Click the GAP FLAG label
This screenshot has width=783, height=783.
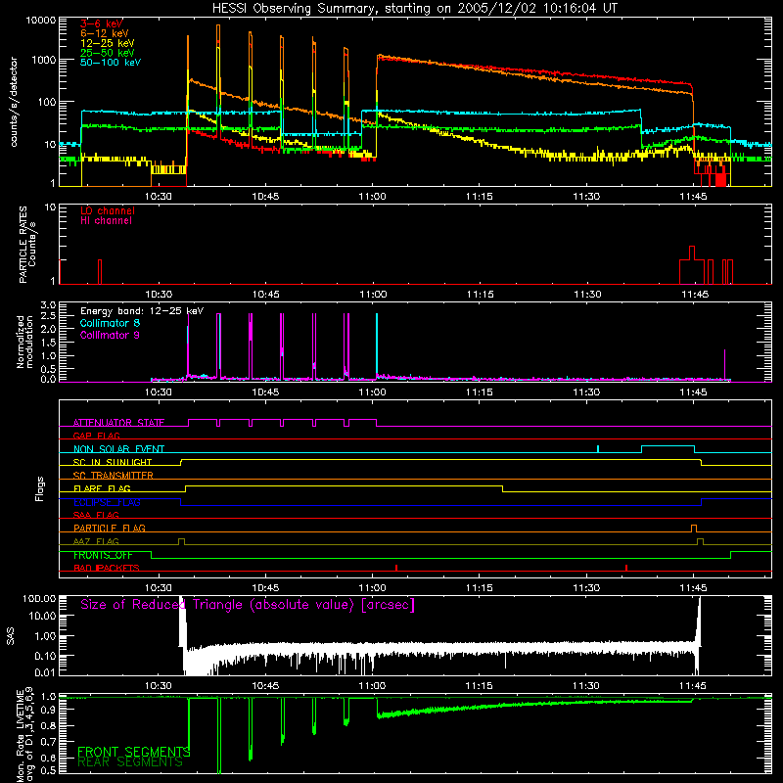(x=96, y=436)
